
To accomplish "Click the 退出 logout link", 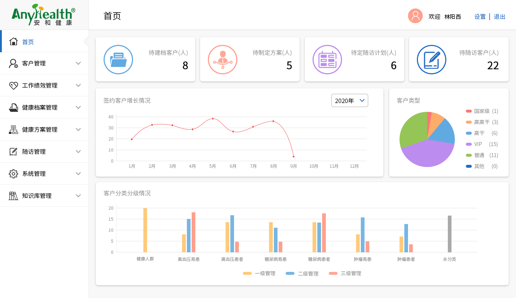I will [x=499, y=17].
